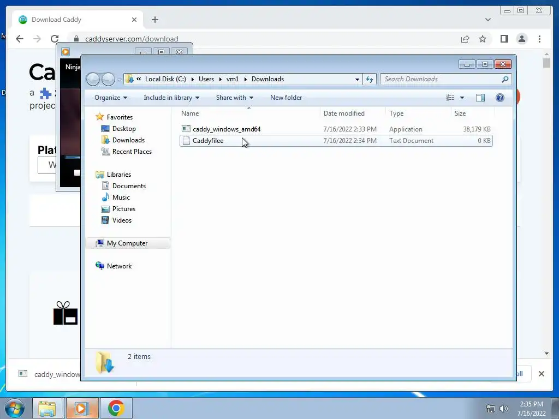The width and height of the screenshot is (559, 419).
Task: Close the Download Caddy tab
Action: [x=134, y=20]
